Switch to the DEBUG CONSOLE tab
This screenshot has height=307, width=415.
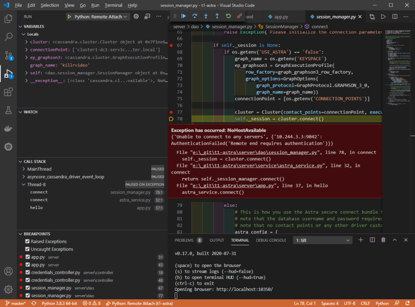click(270, 240)
